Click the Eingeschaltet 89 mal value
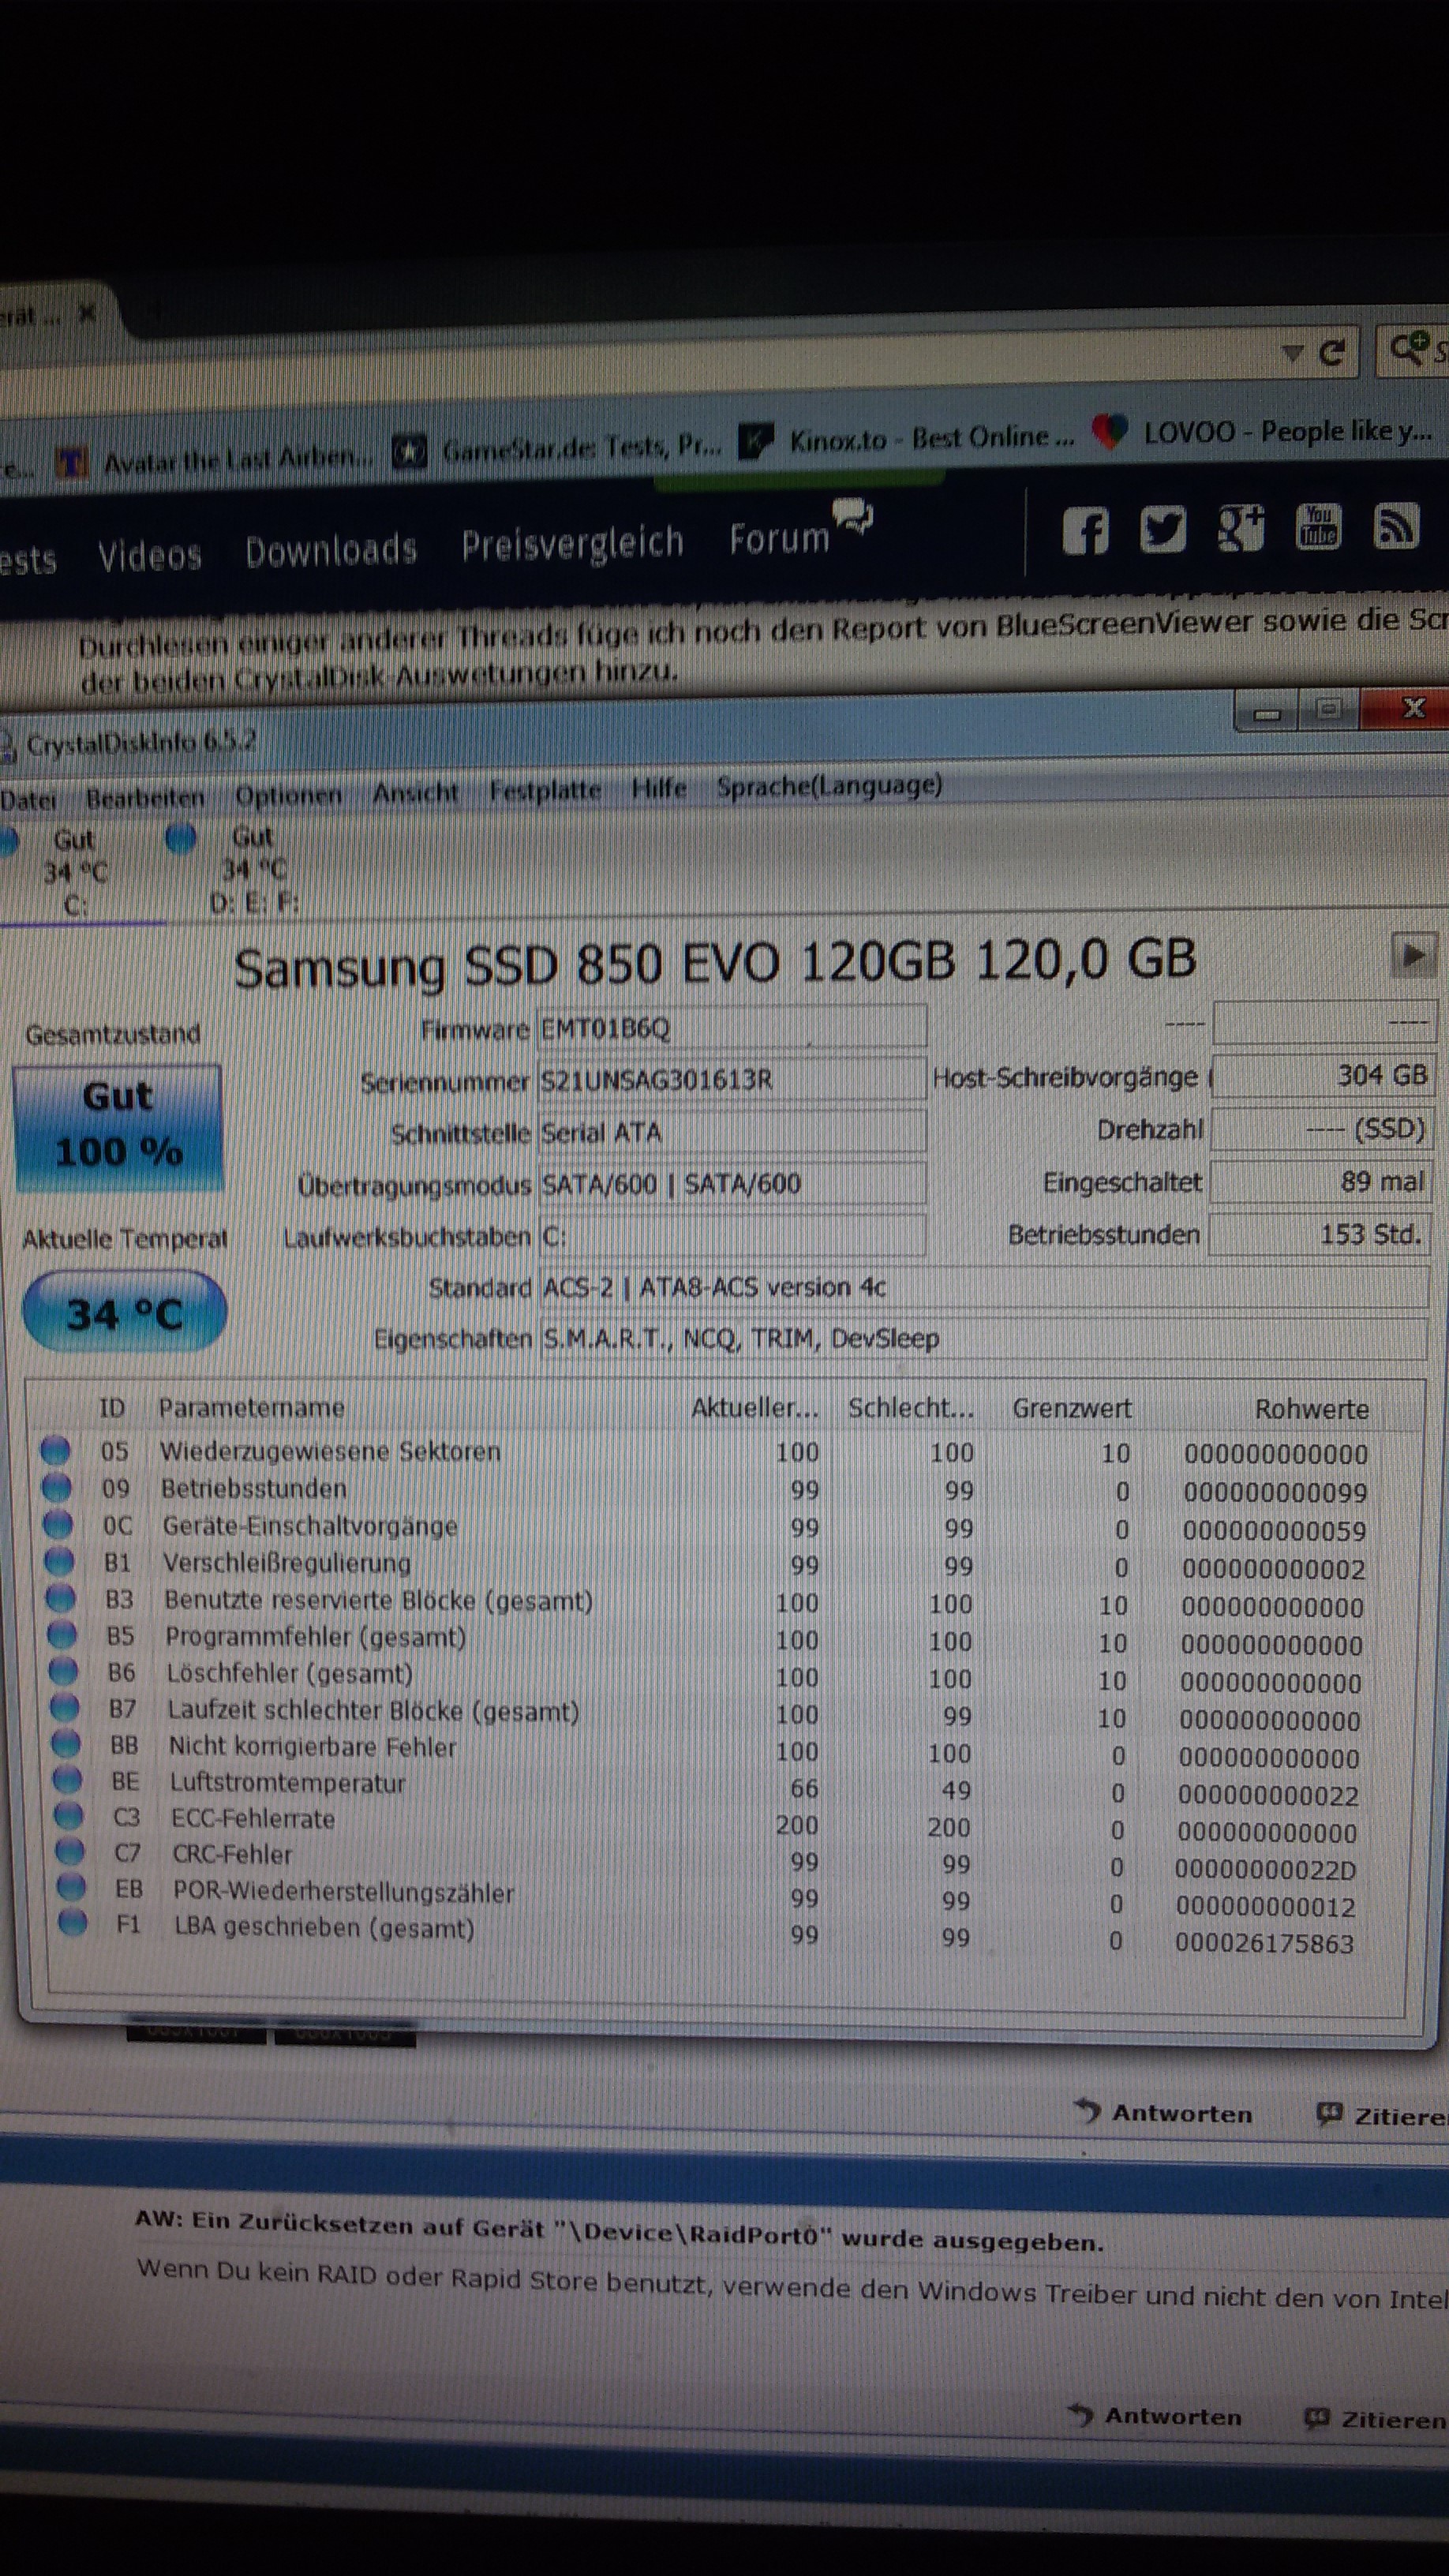This screenshot has height=2576, width=1449. 1320,1181
